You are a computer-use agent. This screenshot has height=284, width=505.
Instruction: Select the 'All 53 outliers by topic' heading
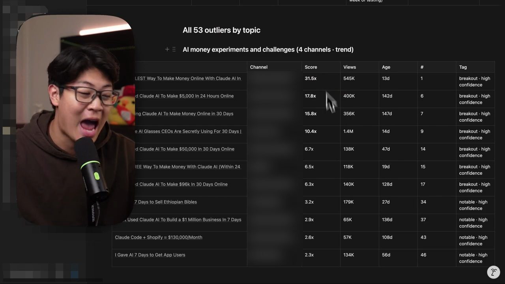221,30
